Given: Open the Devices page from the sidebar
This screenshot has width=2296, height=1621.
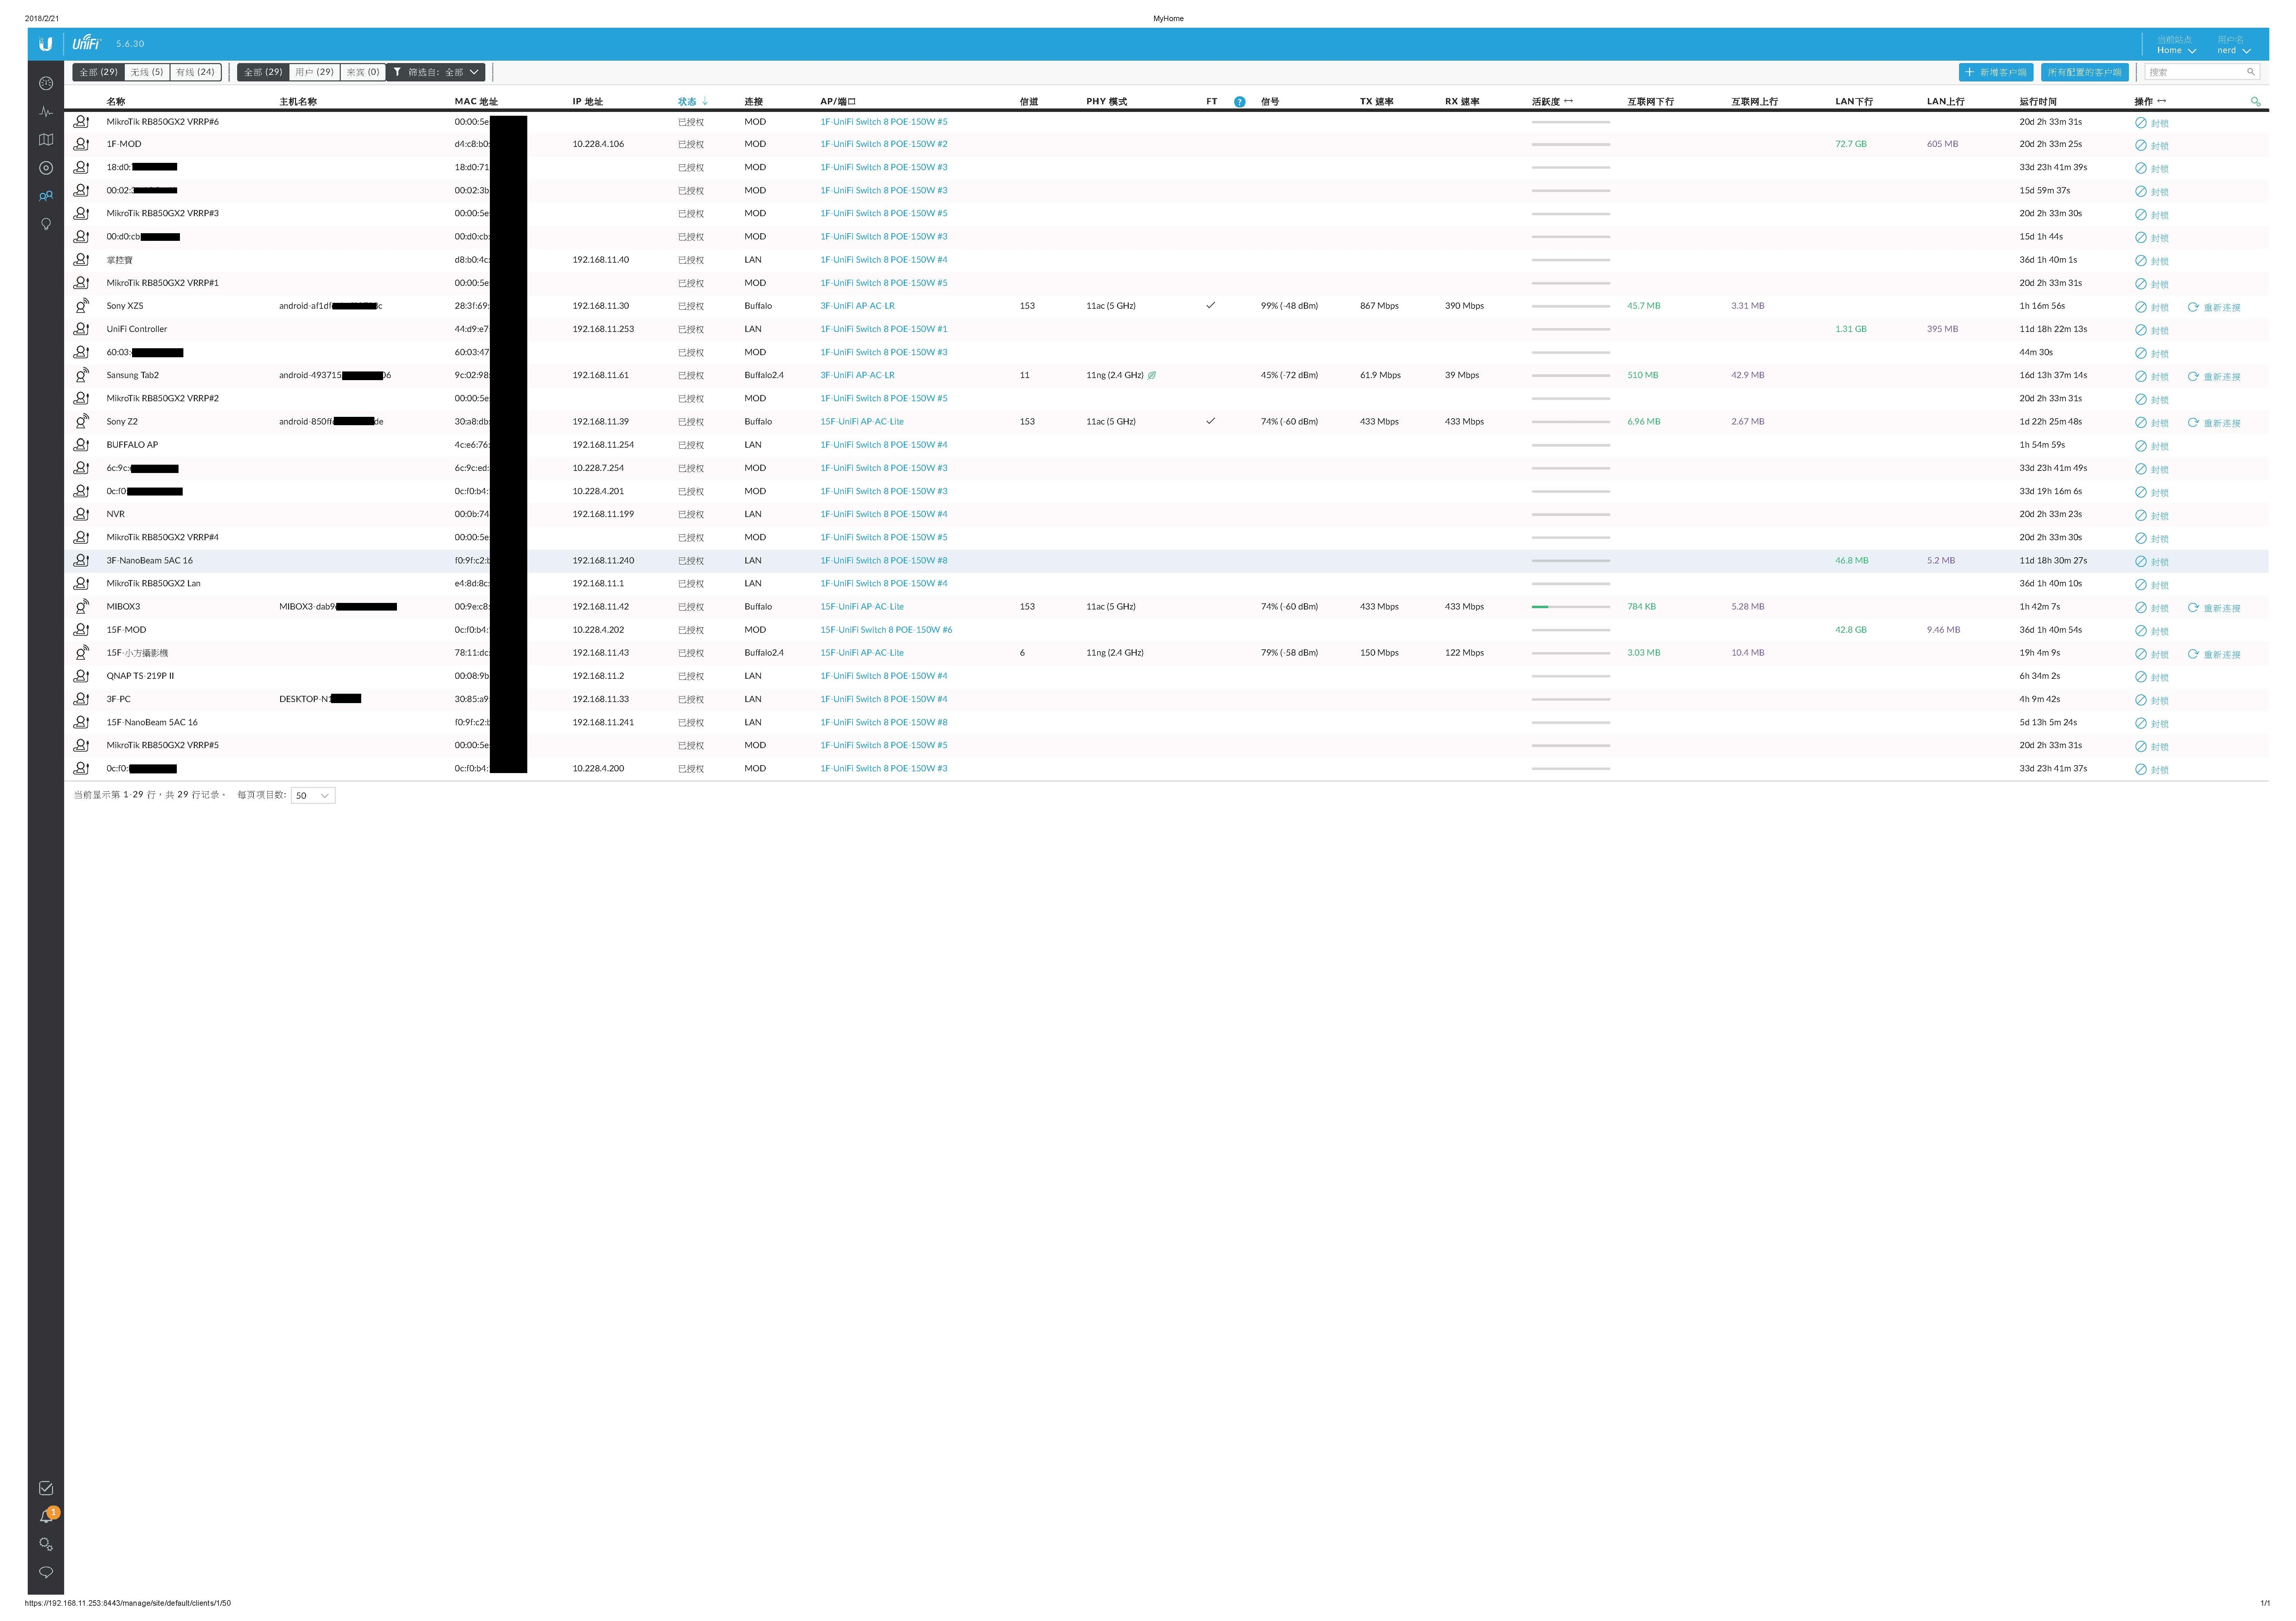Looking at the screenshot, I should pyautogui.click(x=46, y=168).
